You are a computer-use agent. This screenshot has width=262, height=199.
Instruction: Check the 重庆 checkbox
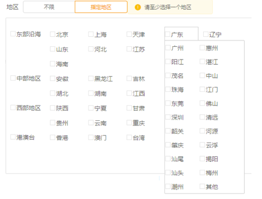129,123
